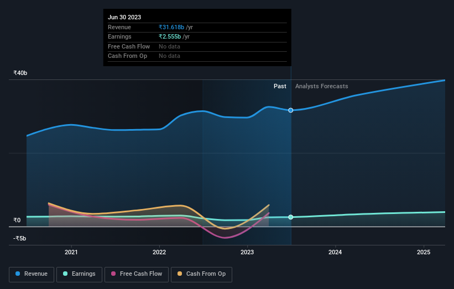Image resolution: width=454 pixels, height=289 pixels.
Task: Click the ₹40b y-axis label
Action: (20, 73)
